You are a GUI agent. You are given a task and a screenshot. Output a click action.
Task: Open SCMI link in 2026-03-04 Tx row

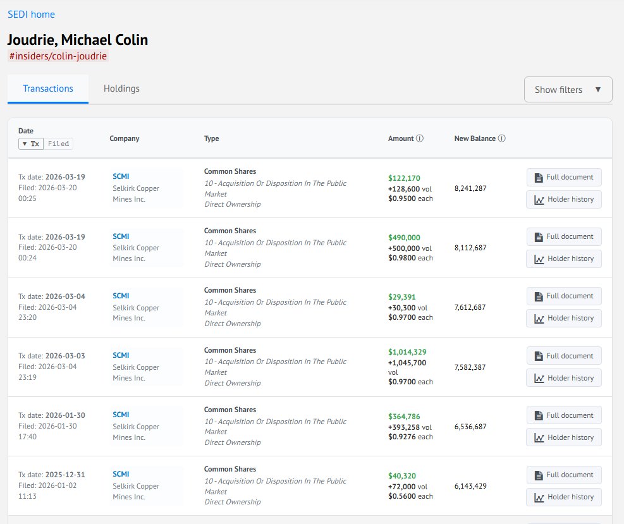tap(121, 296)
